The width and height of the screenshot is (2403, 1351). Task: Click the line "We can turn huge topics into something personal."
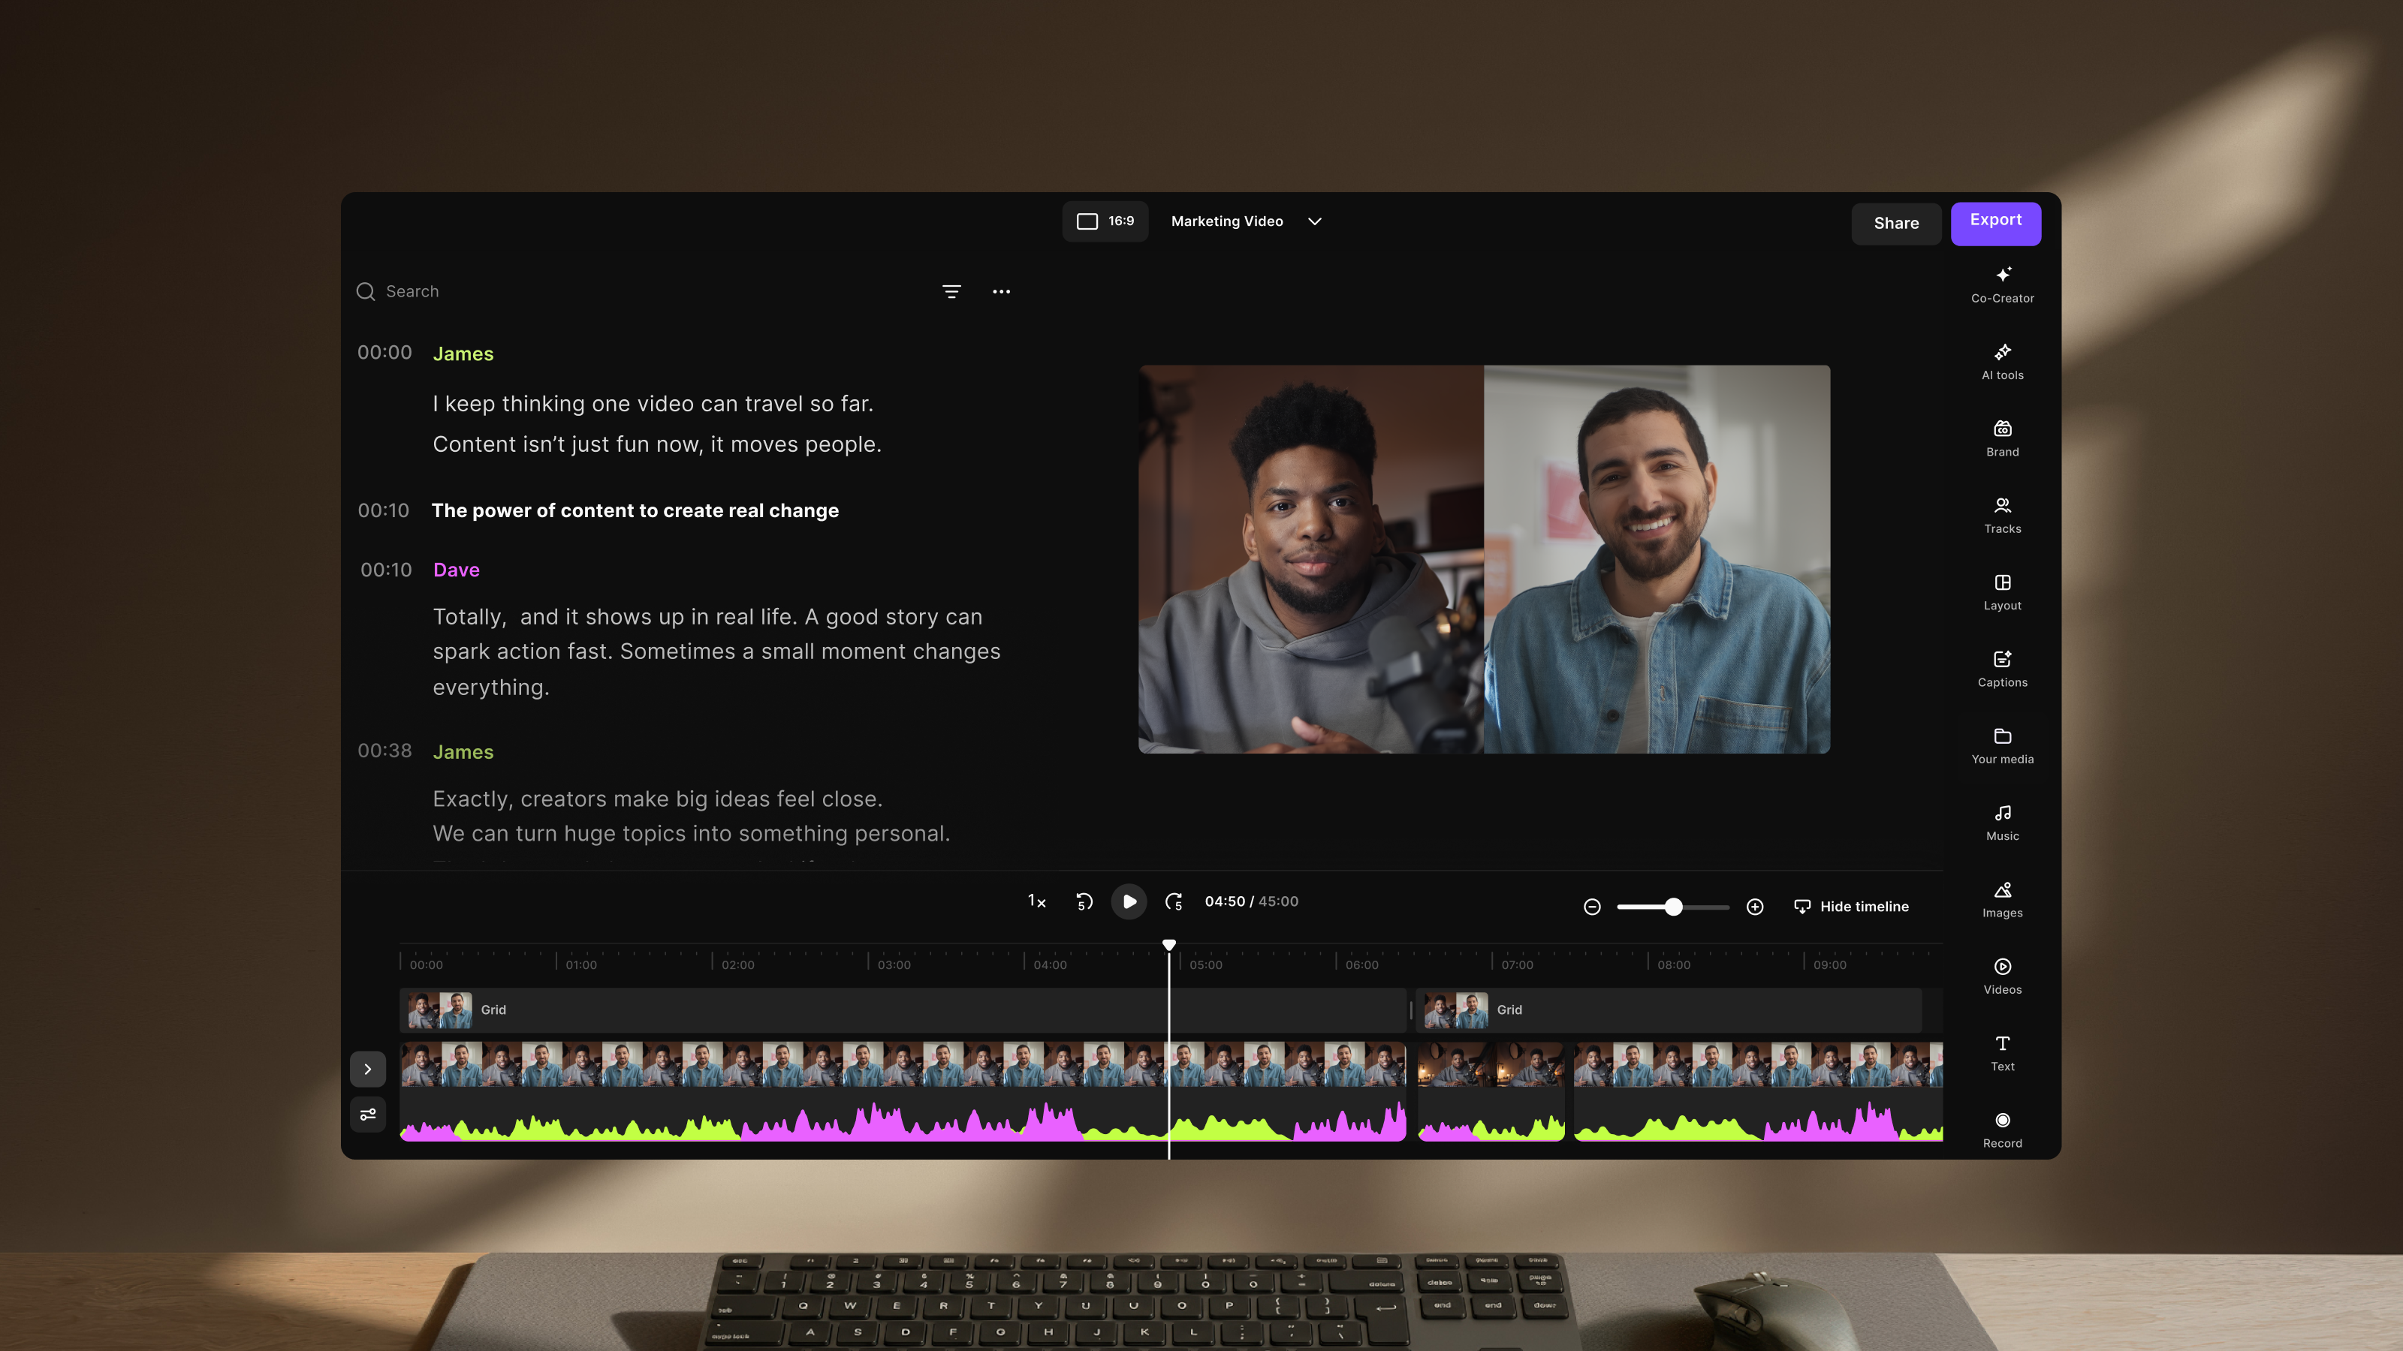click(x=691, y=834)
